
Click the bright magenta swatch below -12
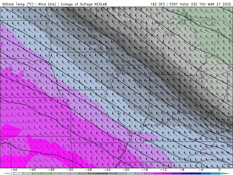[158, 174]
